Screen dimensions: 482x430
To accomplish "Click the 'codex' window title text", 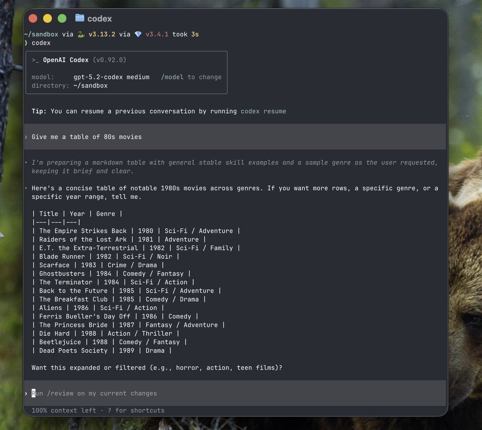I will (100, 19).
